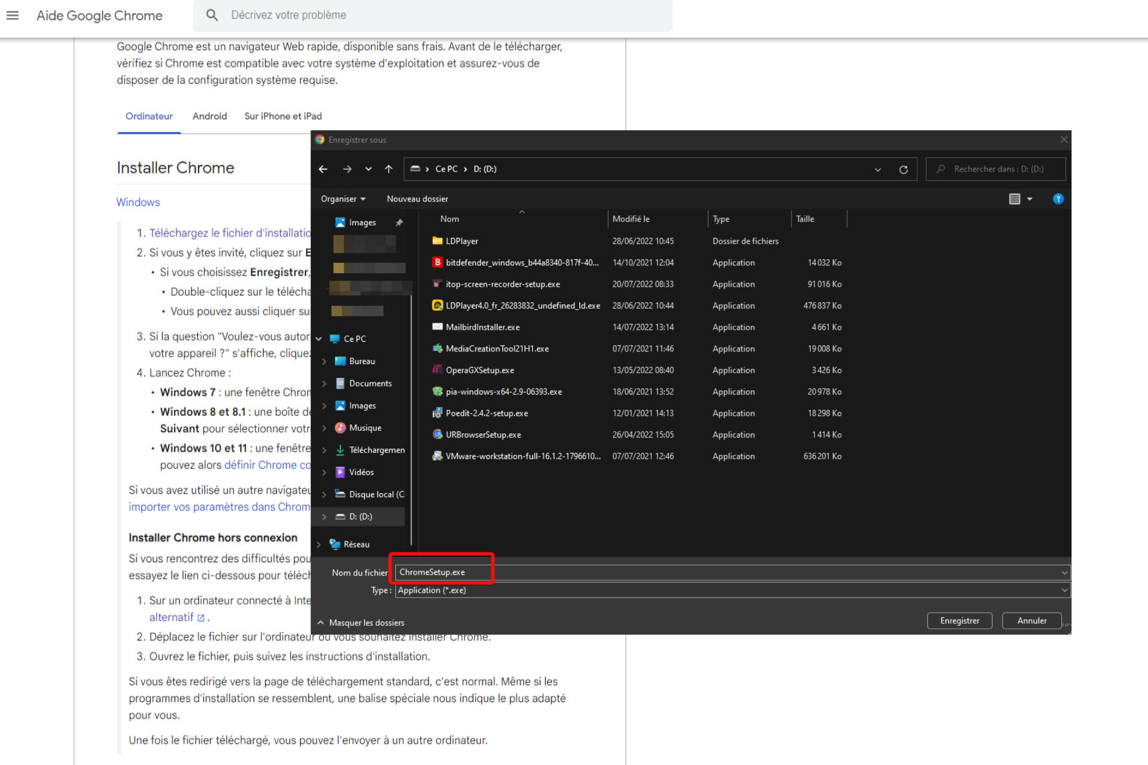Collapse the Ce PC tree node

click(319, 339)
